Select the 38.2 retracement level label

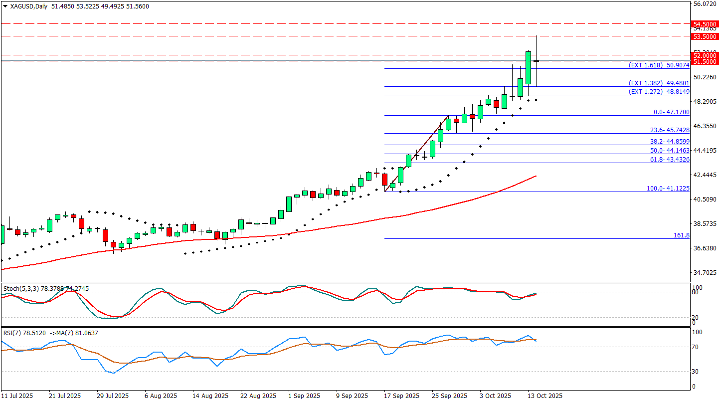click(x=670, y=142)
